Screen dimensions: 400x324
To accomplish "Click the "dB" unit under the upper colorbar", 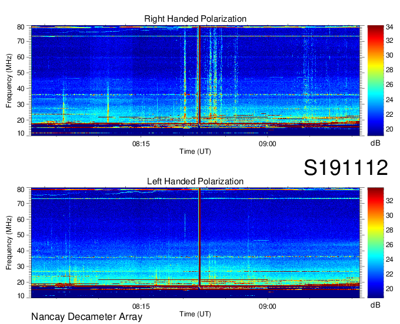I will tap(375, 143).
